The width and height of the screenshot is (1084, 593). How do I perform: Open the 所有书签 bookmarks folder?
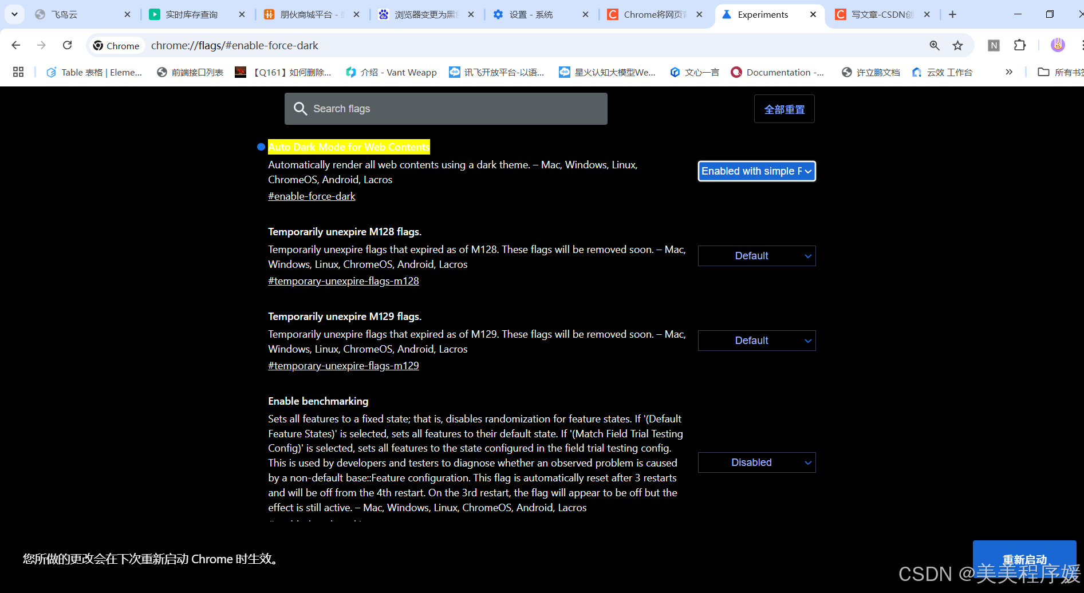pyautogui.click(x=1060, y=72)
